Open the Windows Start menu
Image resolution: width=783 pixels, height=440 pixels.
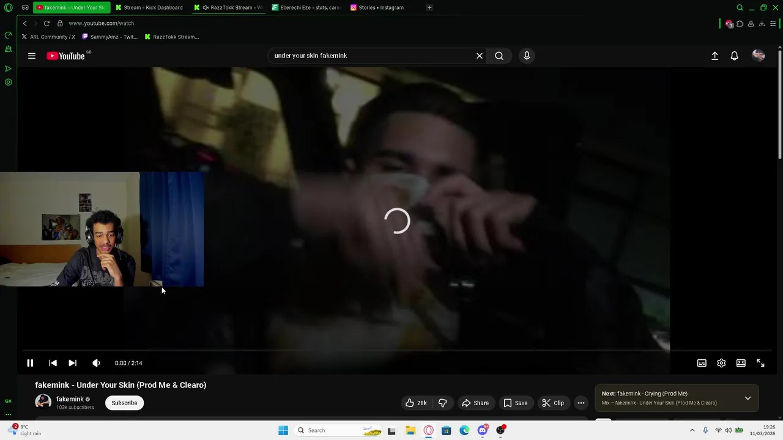tap(283, 430)
